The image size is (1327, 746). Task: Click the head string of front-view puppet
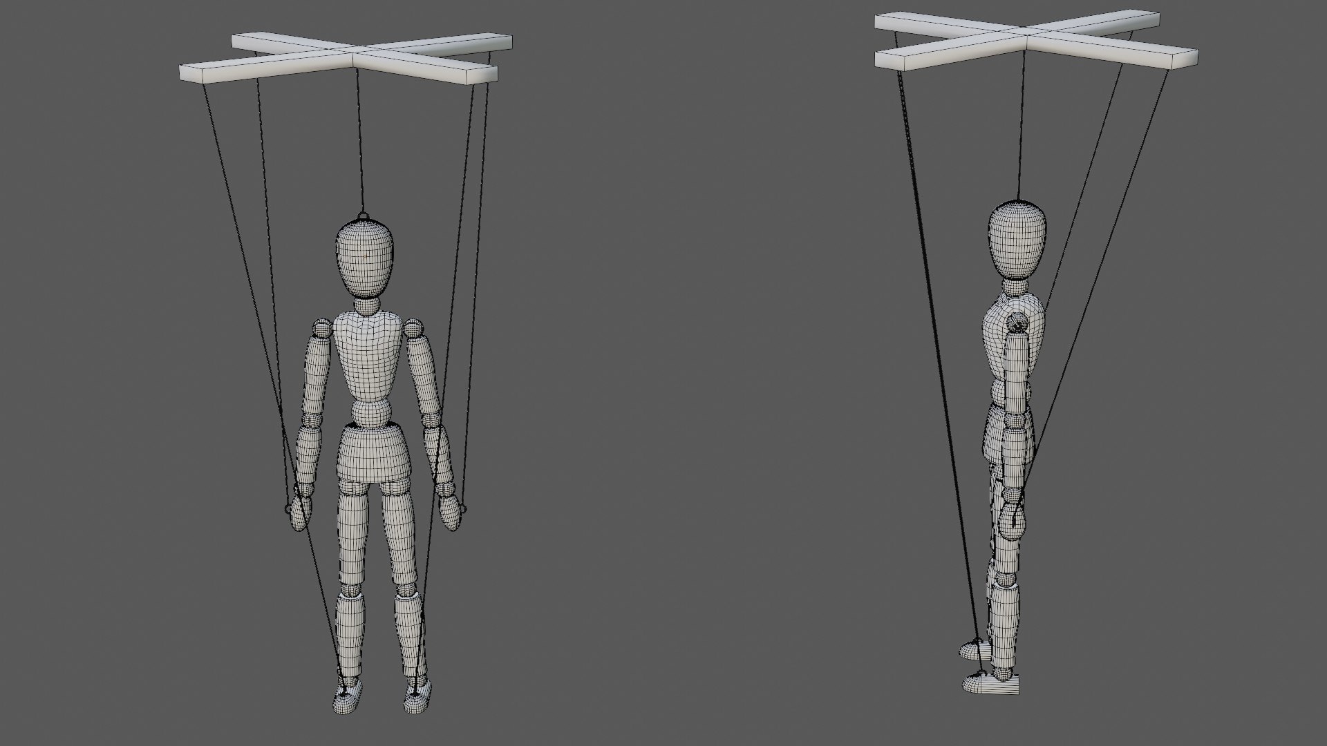coord(359,138)
